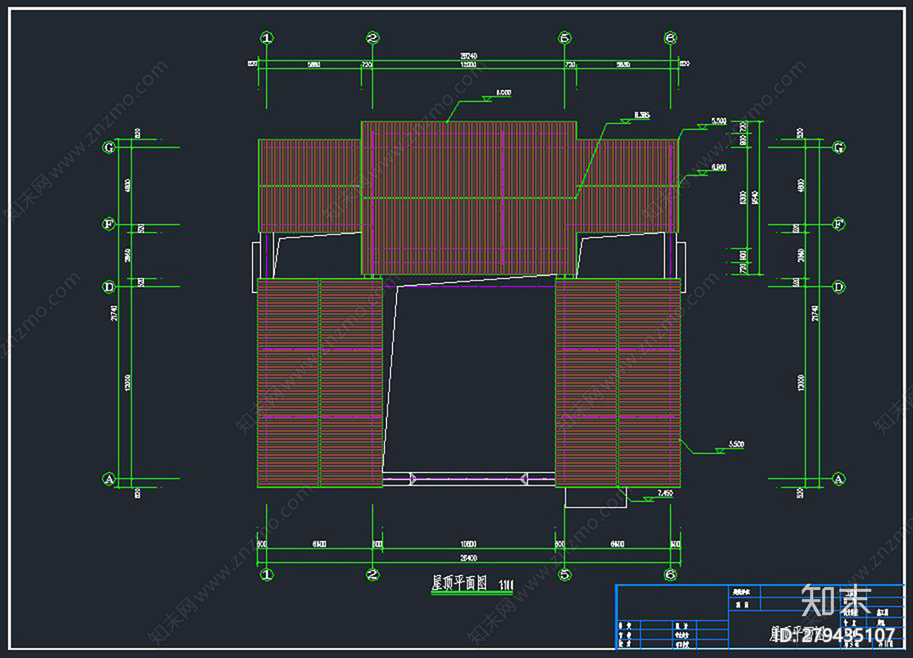This screenshot has height=658, width=913.
Task: Select the left-side axis bubble F
Action: click(109, 224)
